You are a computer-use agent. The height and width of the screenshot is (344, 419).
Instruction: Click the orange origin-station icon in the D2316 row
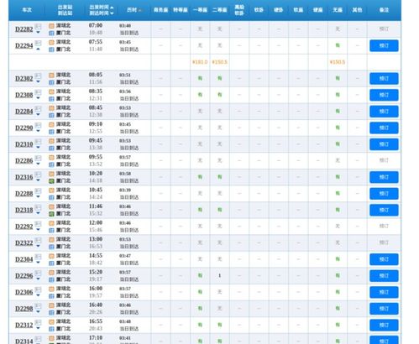(51, 174)
